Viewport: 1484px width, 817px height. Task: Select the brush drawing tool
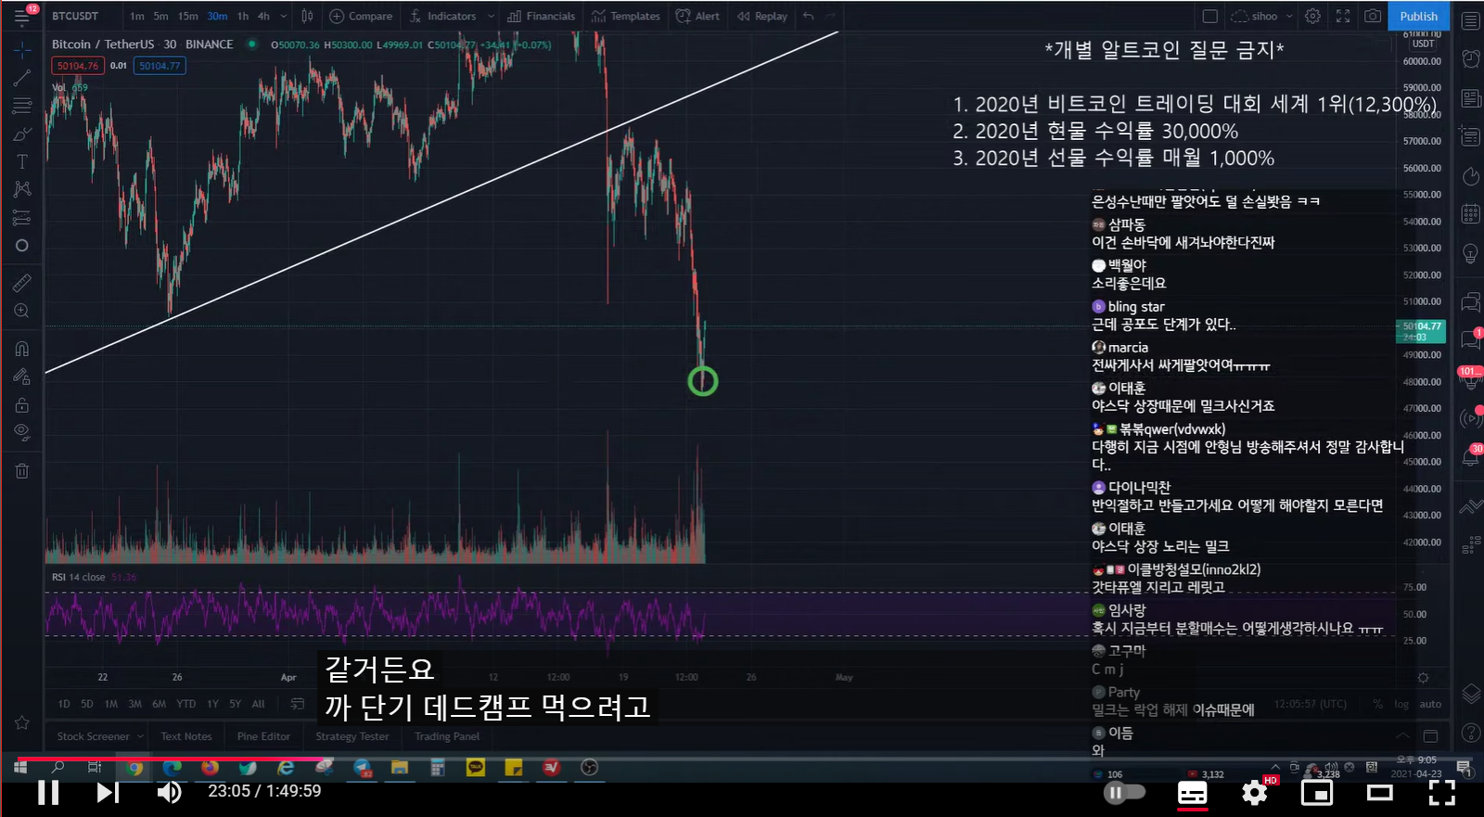click(x=22, y=134)
